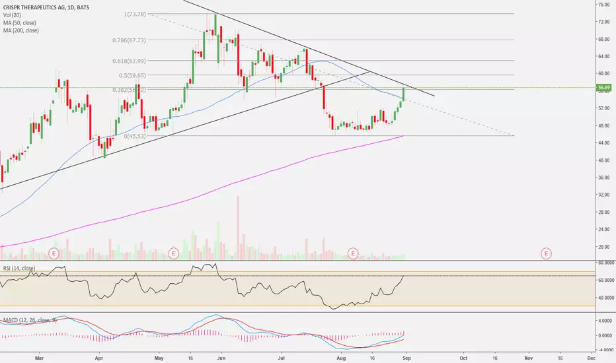Image resolution: width=616 pixels, height=363 pixels.
Task: Click the Sep label on the time axis
Action: (x=406, y=358)
